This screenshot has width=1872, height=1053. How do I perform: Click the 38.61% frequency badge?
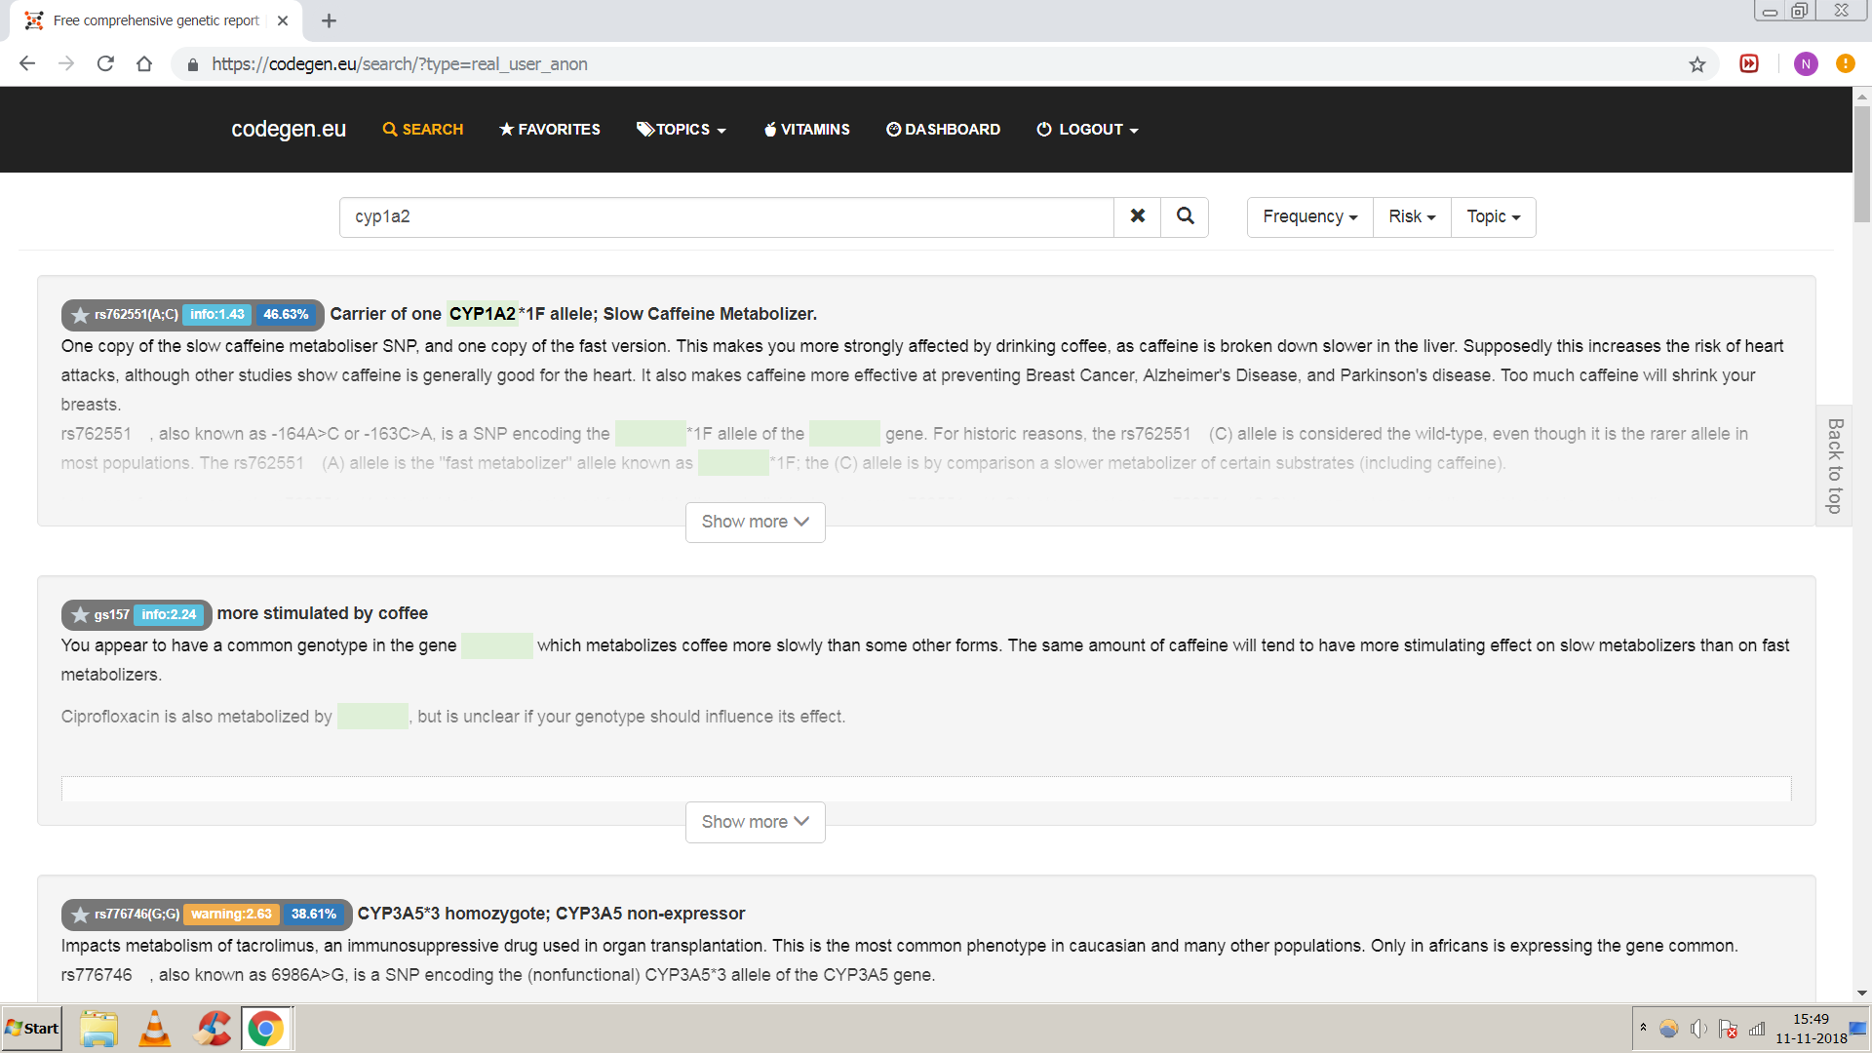314,915
